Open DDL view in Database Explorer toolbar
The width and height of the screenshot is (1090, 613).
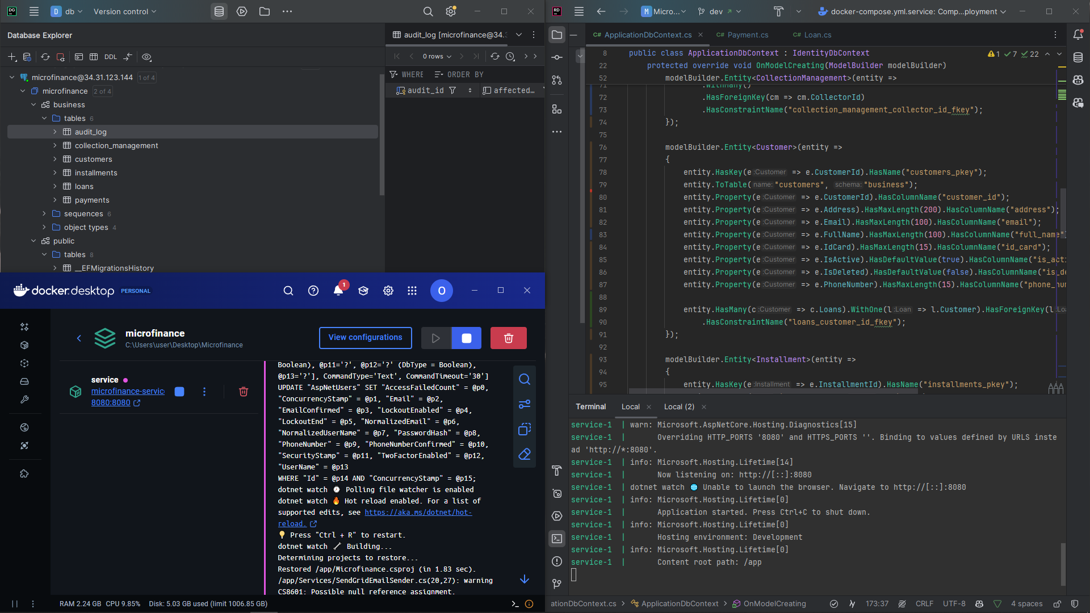(111, 57)
